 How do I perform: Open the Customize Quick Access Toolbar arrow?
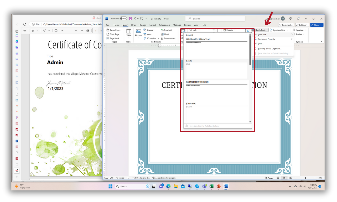tap(146, 19)
